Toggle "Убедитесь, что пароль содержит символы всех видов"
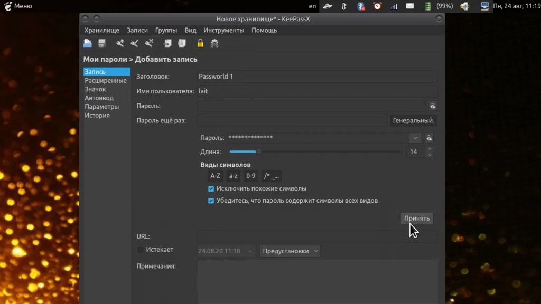 click(211, 201)
